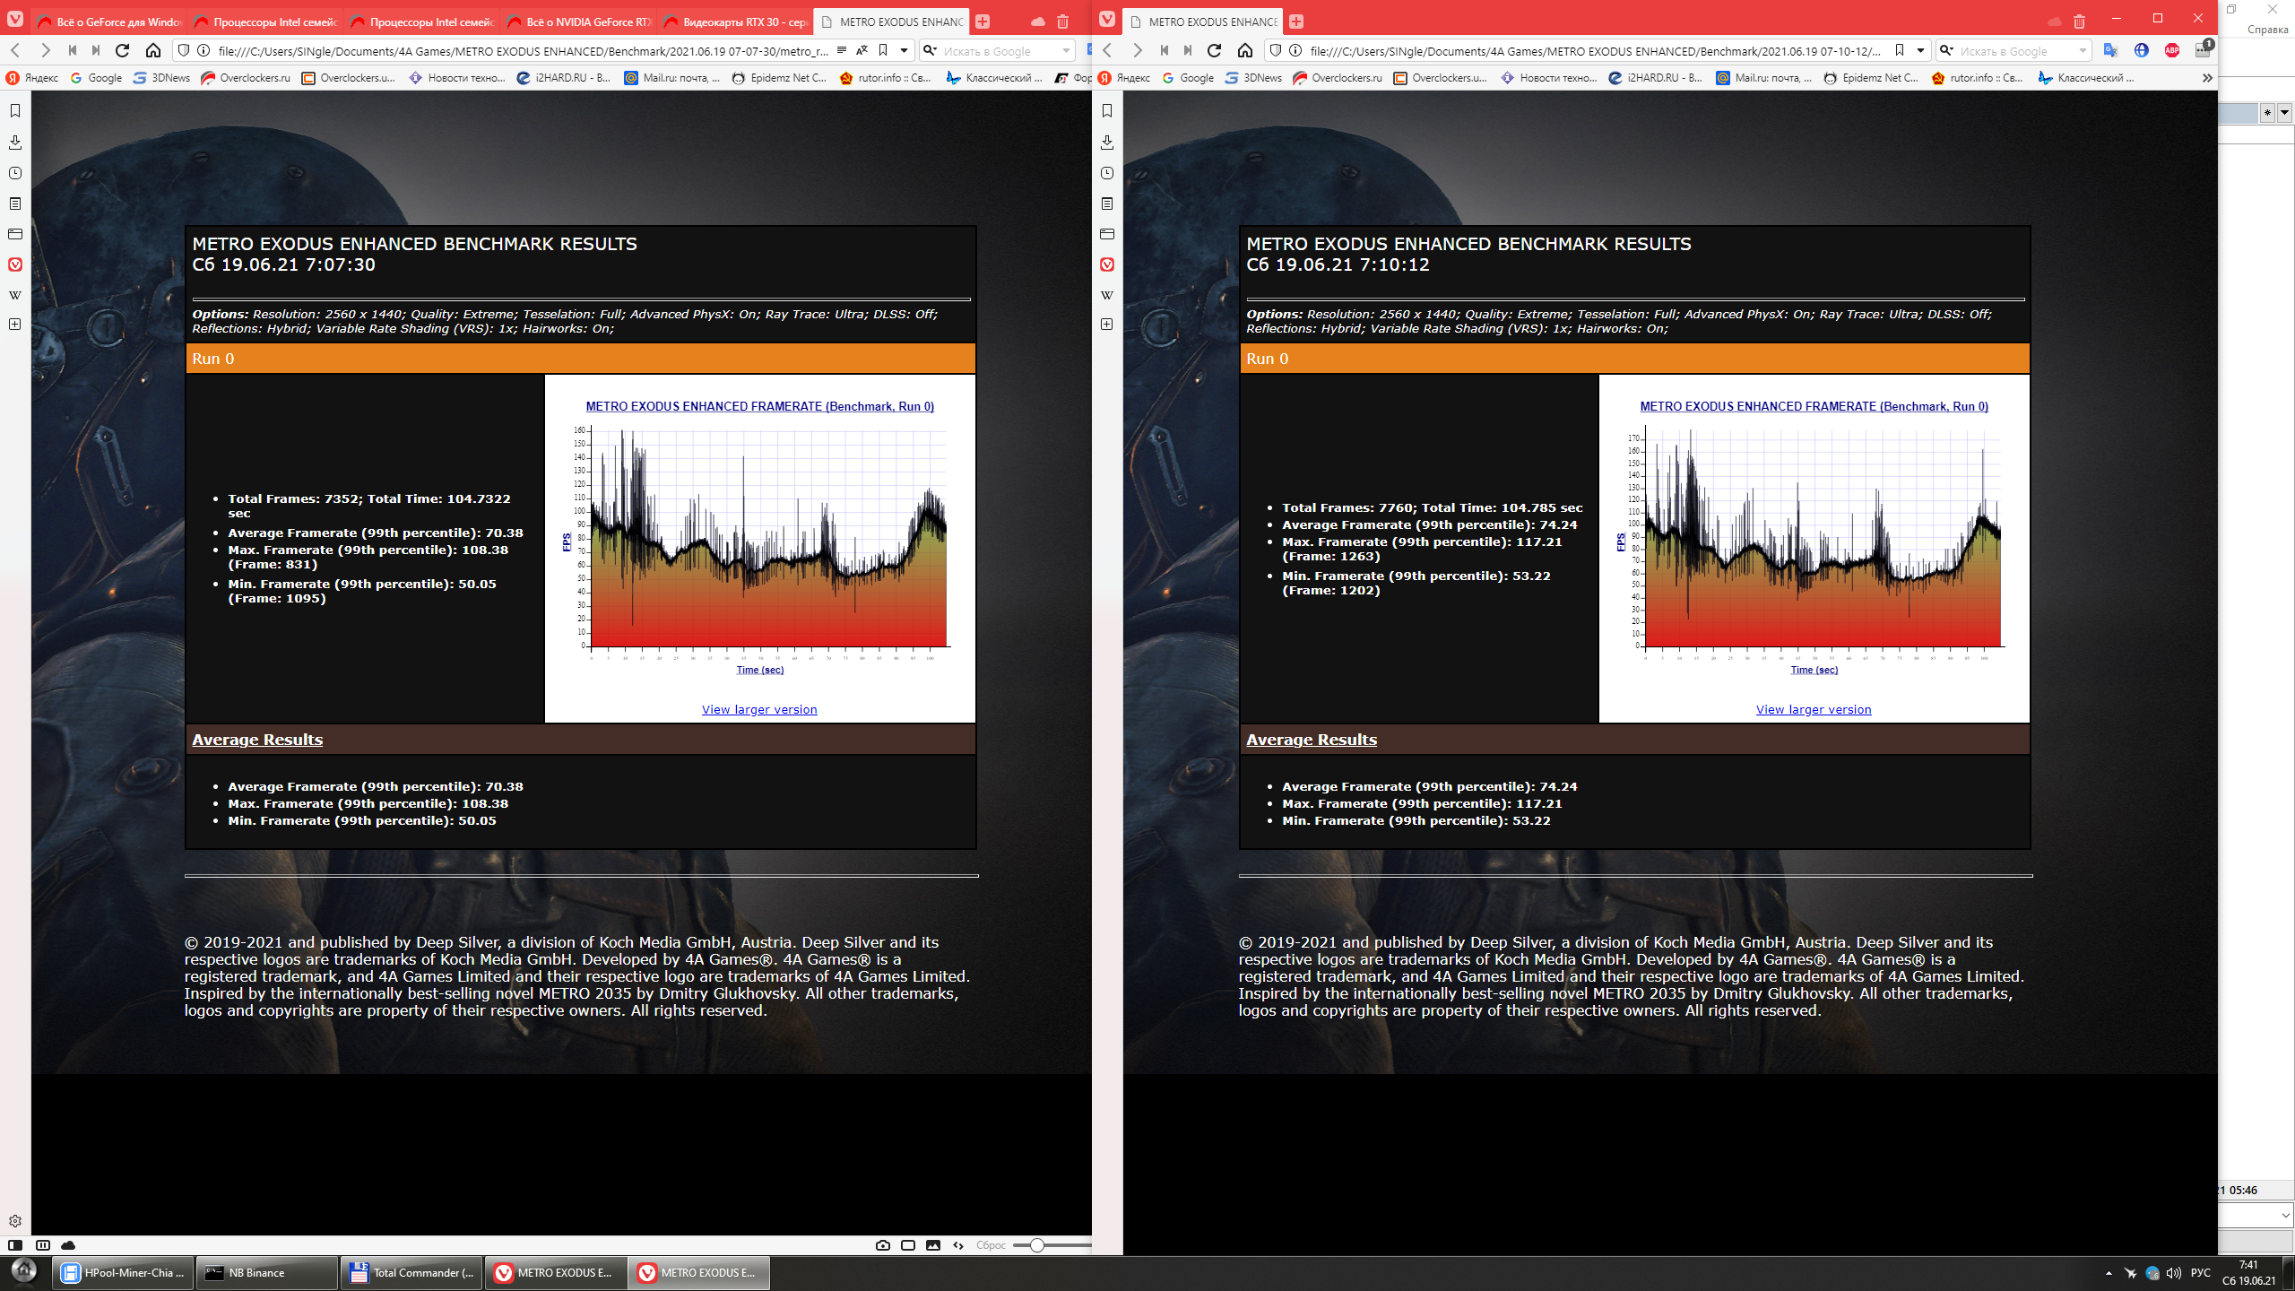Screen dimensions: 2295x1291
Task: Reload the page in the right window
Action: (x=1215, y=50)
